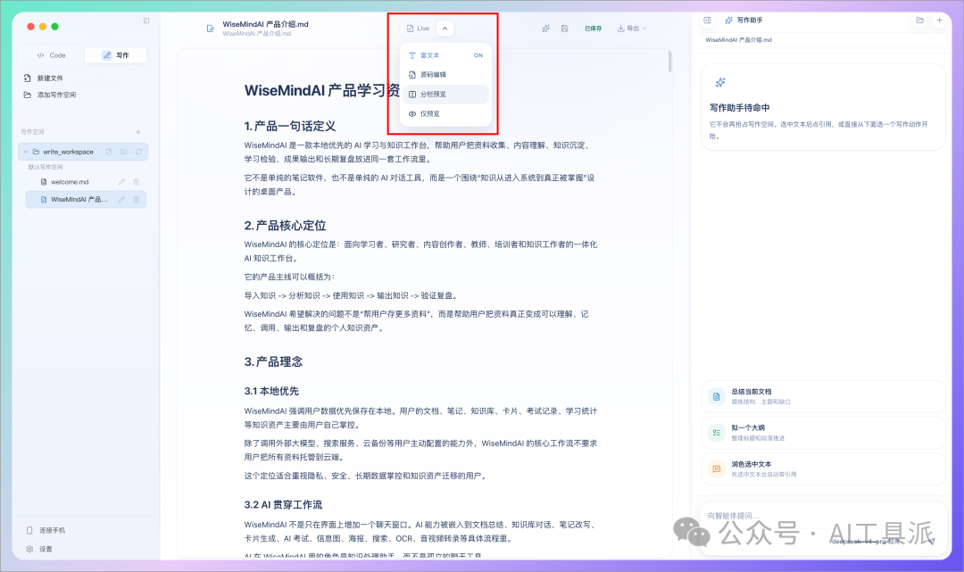Run the 总结当前文档 writing action
964x572 pixels.
pyautogui.click(x=823, y=396)
